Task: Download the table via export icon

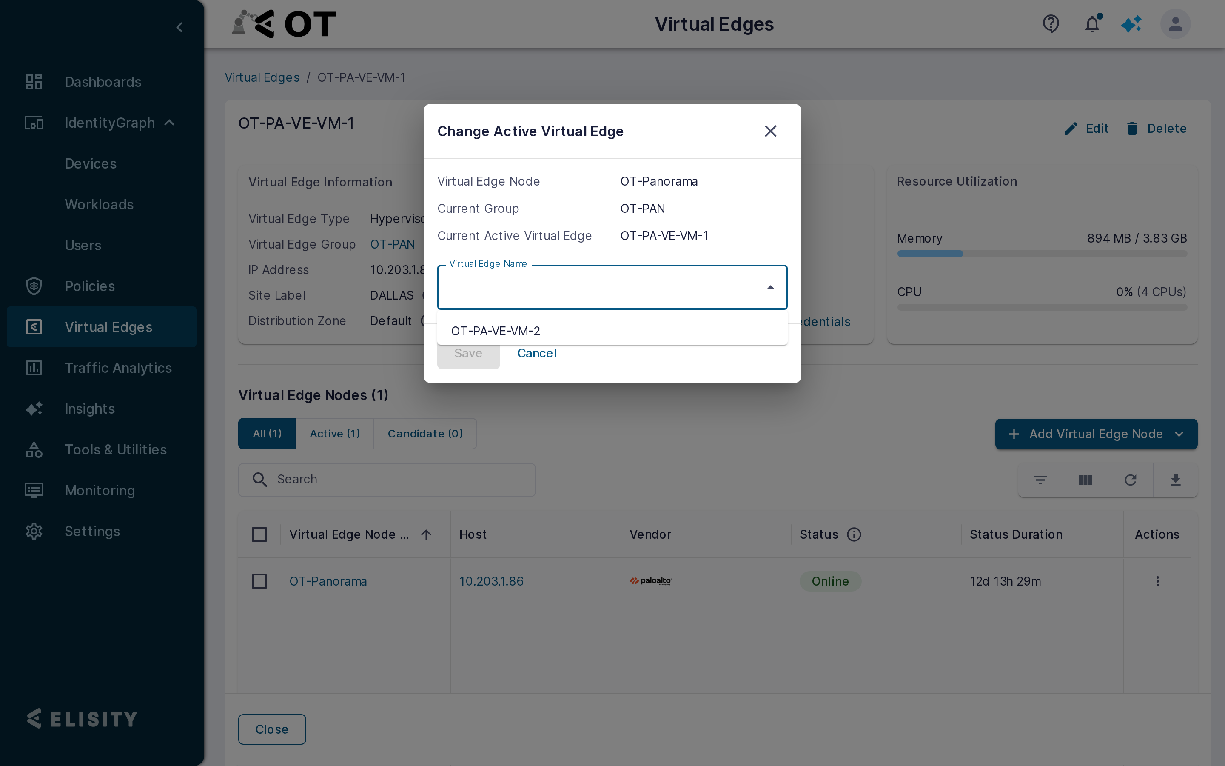Action: click(x=1175, y=480)
